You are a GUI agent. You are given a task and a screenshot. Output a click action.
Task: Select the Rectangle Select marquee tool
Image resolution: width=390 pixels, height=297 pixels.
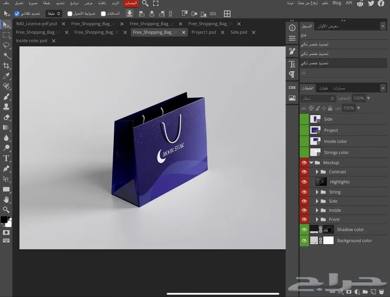[6, 35]
